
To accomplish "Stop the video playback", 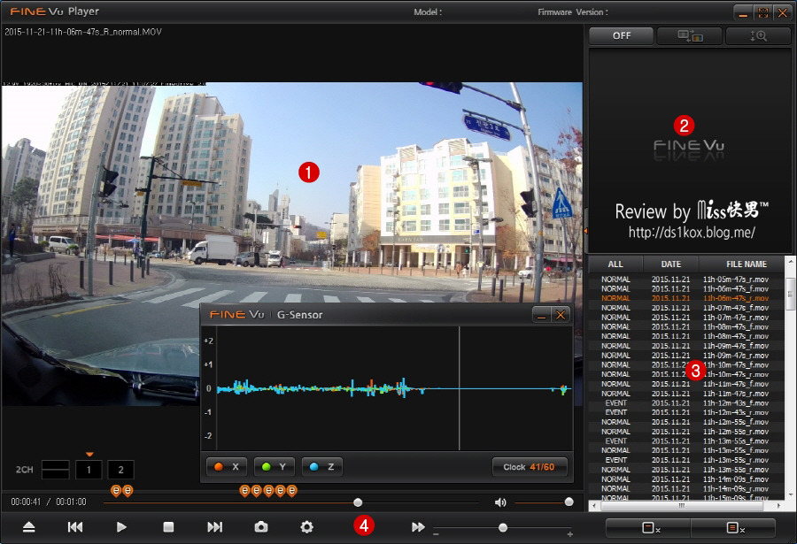I will point(168,527).
